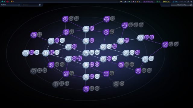Screen dimensions: 193x108
Task: Select the purple face leaf technology
Action: click(52, 52)
